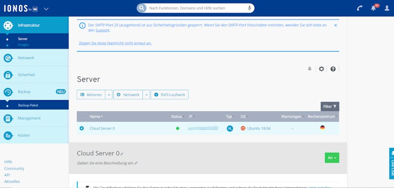Open the Kosten sidebar section

click(x=34, y=135)
